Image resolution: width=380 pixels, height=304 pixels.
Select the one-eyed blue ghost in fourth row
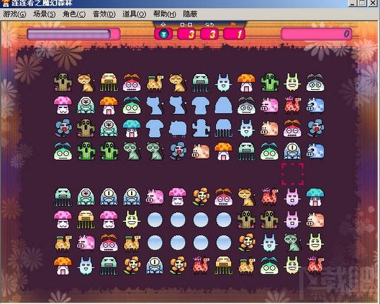(292, 151)
